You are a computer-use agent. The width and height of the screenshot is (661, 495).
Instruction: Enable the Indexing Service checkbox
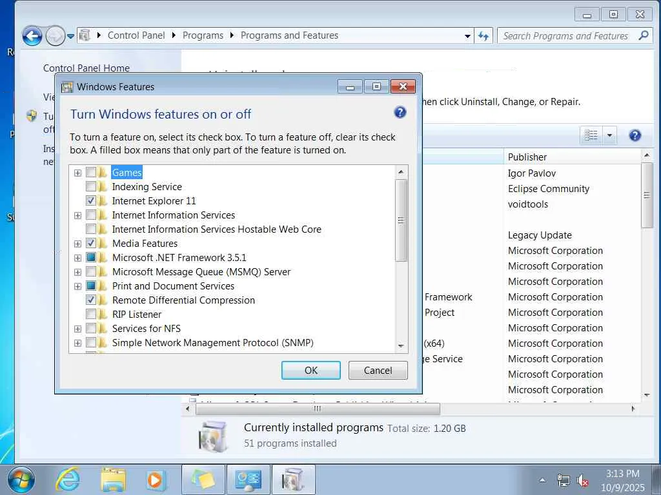90,186
